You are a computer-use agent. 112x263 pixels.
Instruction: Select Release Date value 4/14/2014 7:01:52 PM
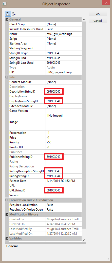click(64, 181)
